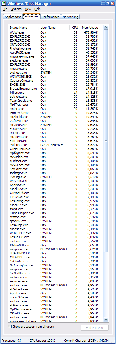Image resolution: width=116 pixels, height=344 pixels.
Task: Sort by User Name column header
Action: [x=54, y=28]
